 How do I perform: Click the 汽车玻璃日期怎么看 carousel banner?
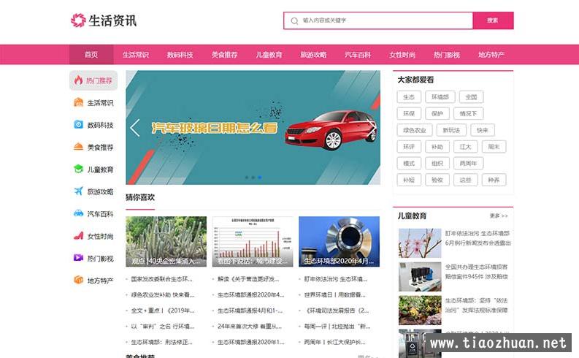253,127
